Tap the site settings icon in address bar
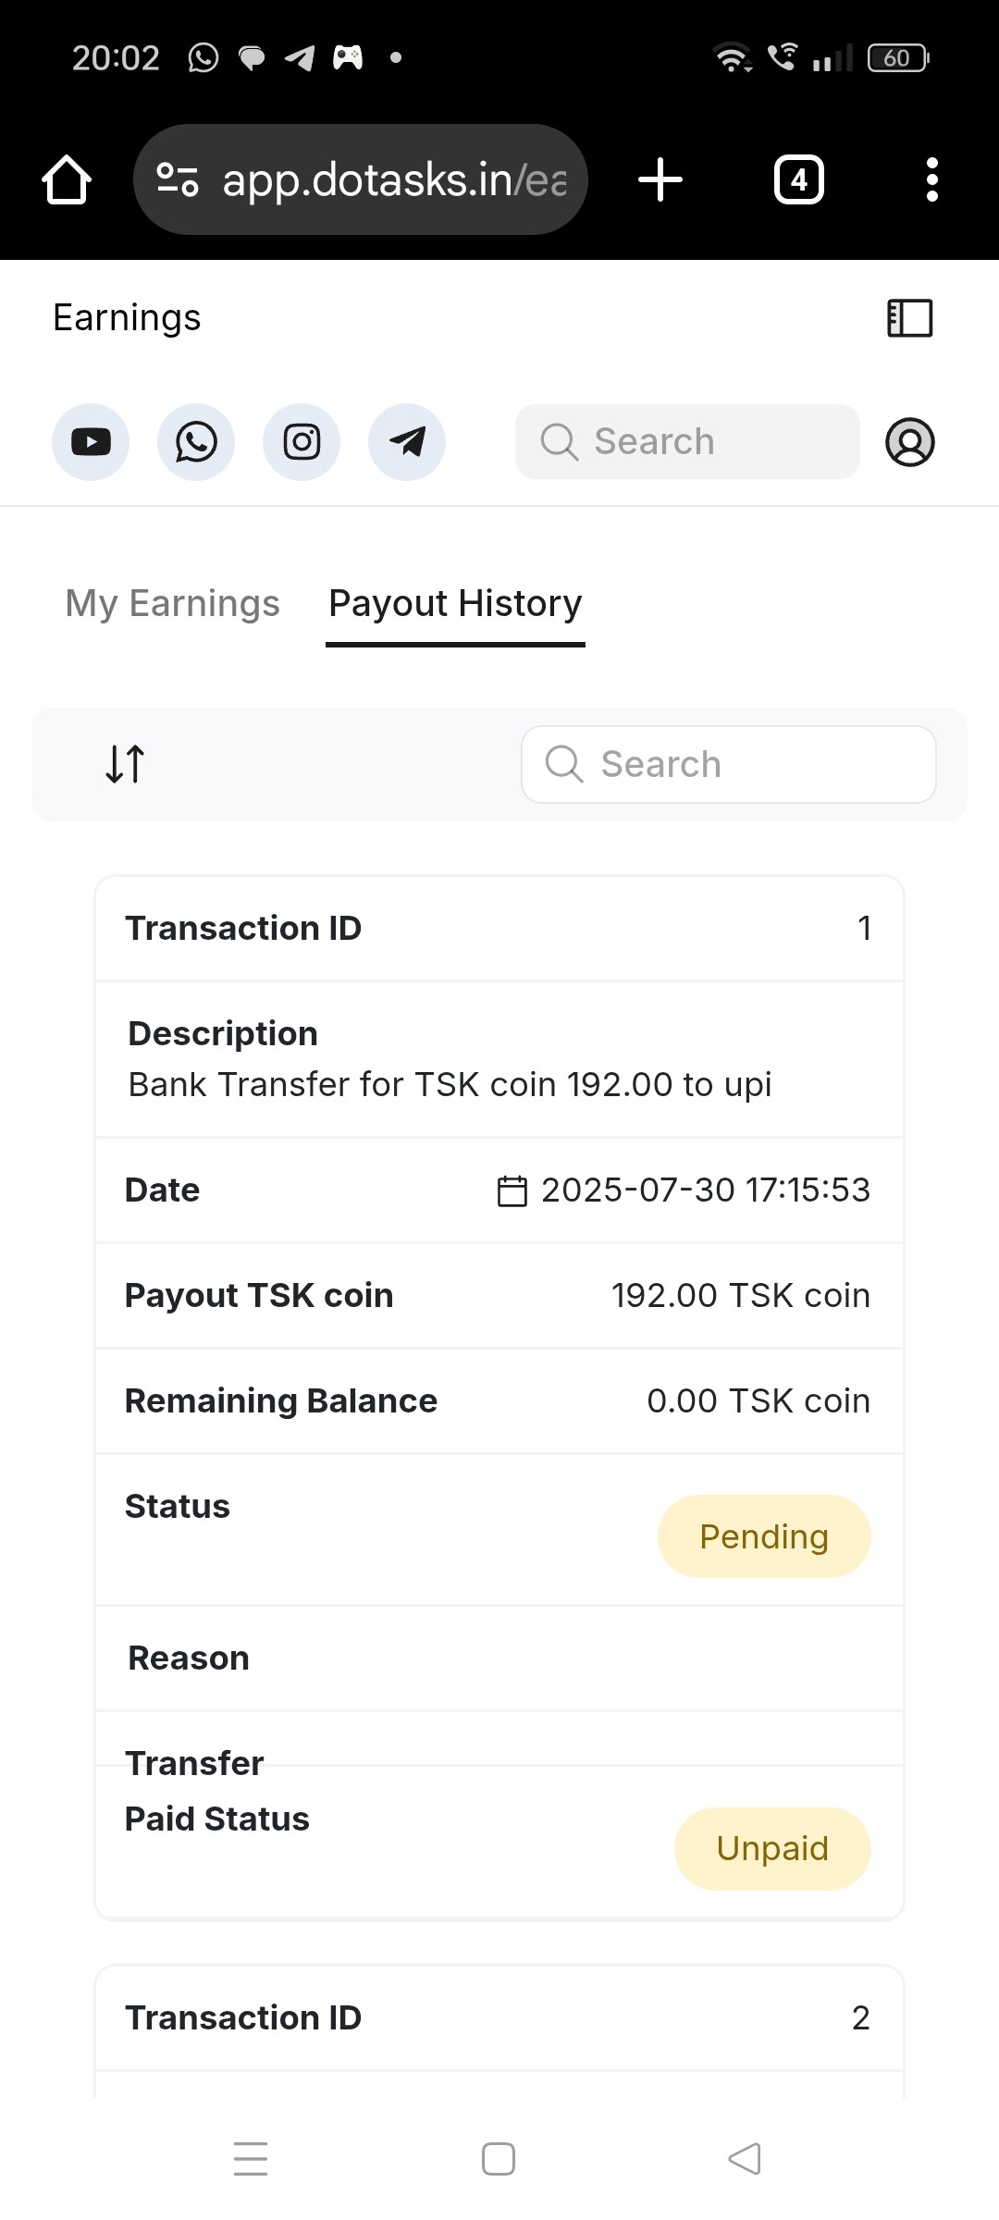Viewport: 999px width, 2220px height. 177,179
